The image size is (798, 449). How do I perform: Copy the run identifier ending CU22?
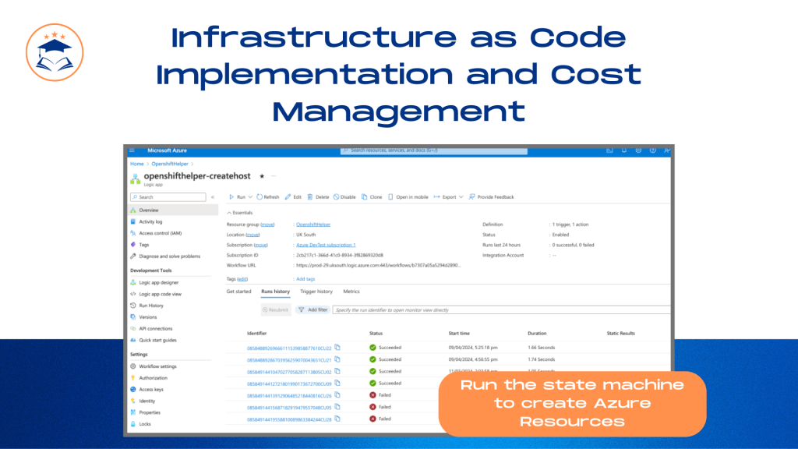coord(337,348)
